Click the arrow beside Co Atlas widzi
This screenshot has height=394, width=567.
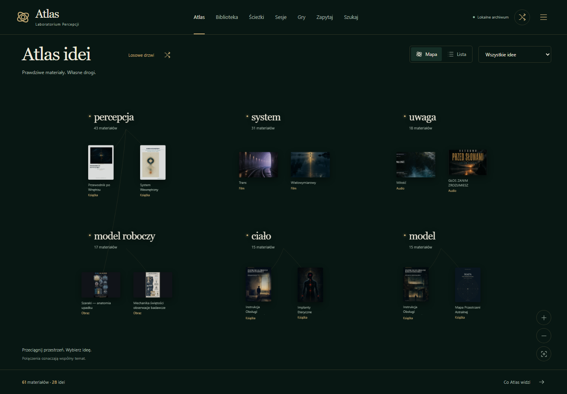click(542, 382)
